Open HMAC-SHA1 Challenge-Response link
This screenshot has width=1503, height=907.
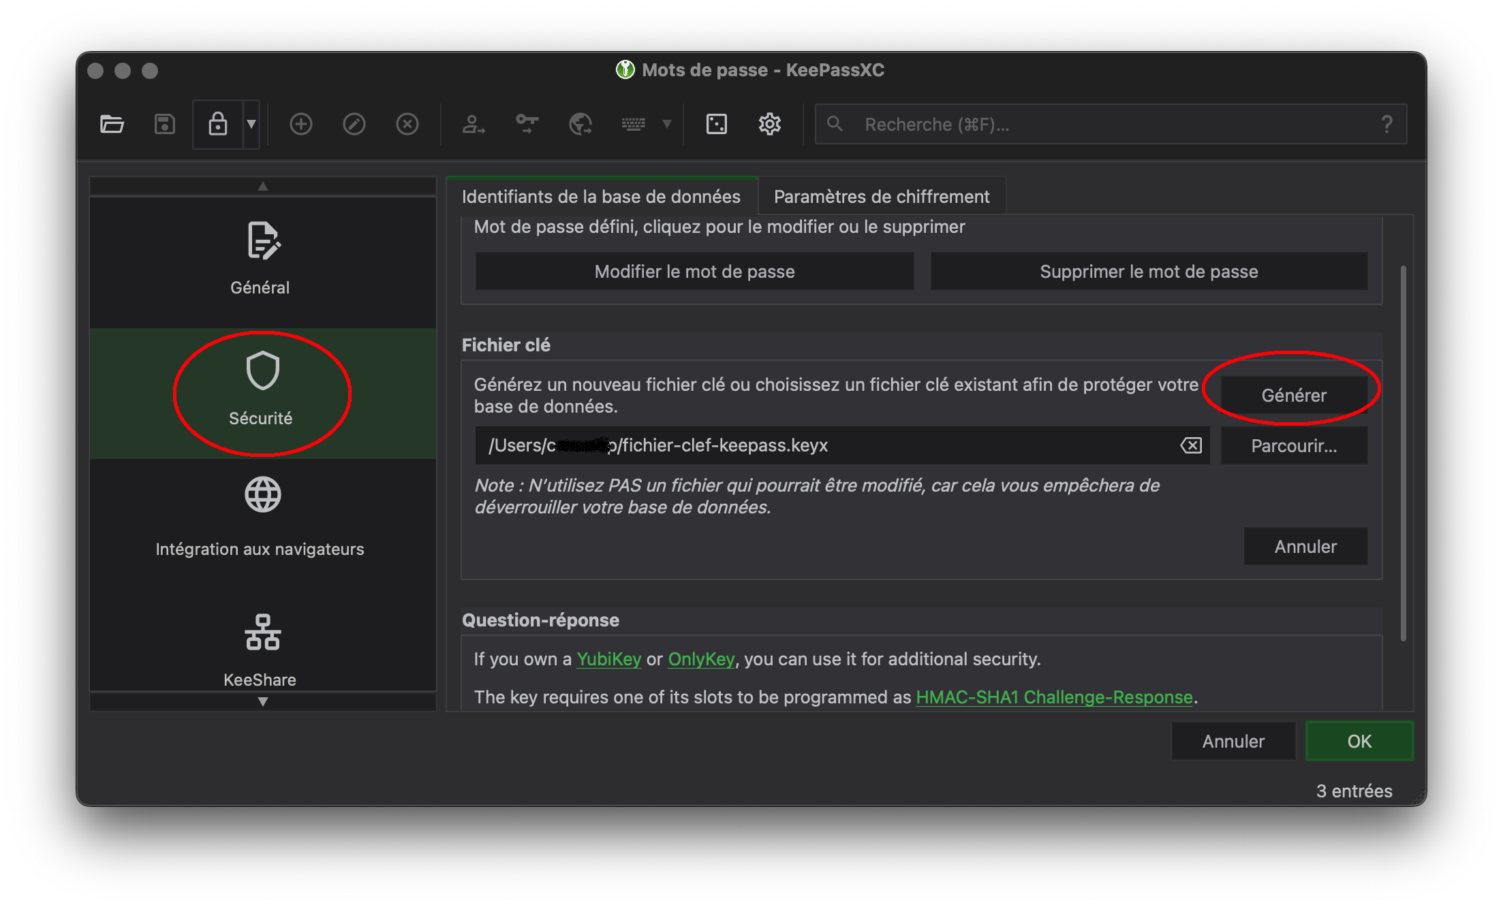1054,697
